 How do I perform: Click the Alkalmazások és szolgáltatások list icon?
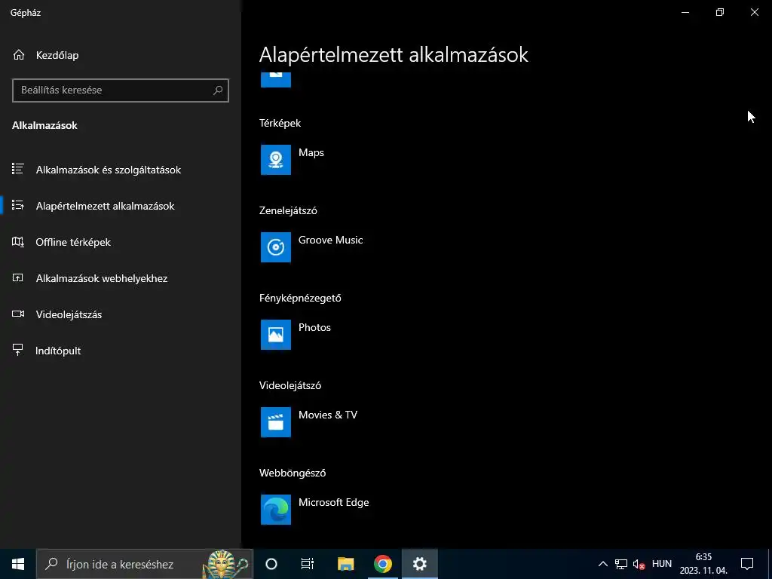tap(18, 170)
